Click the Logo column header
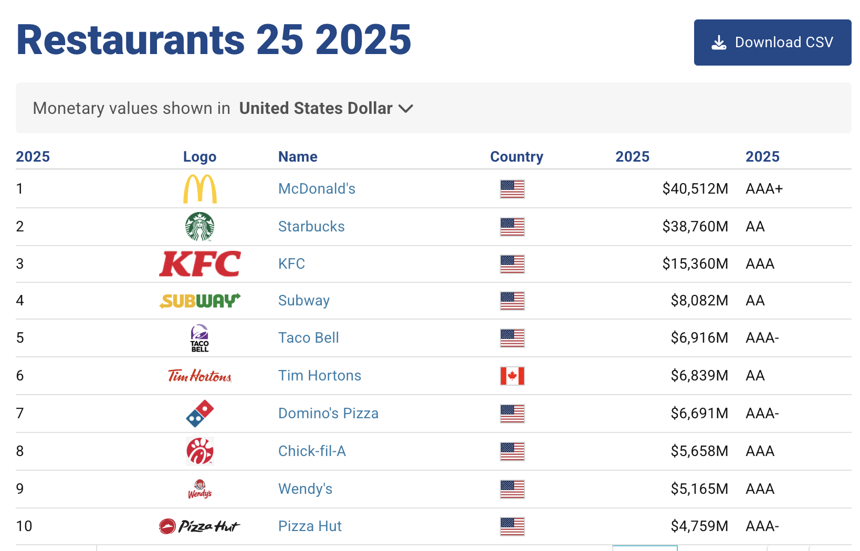 click(x=200, y=156)
